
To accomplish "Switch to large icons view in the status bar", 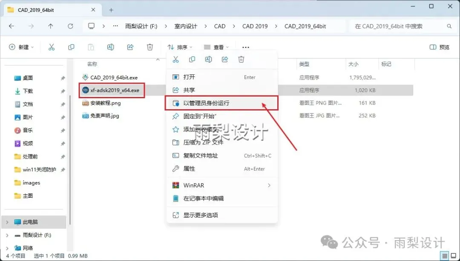I will click(454, 256).
